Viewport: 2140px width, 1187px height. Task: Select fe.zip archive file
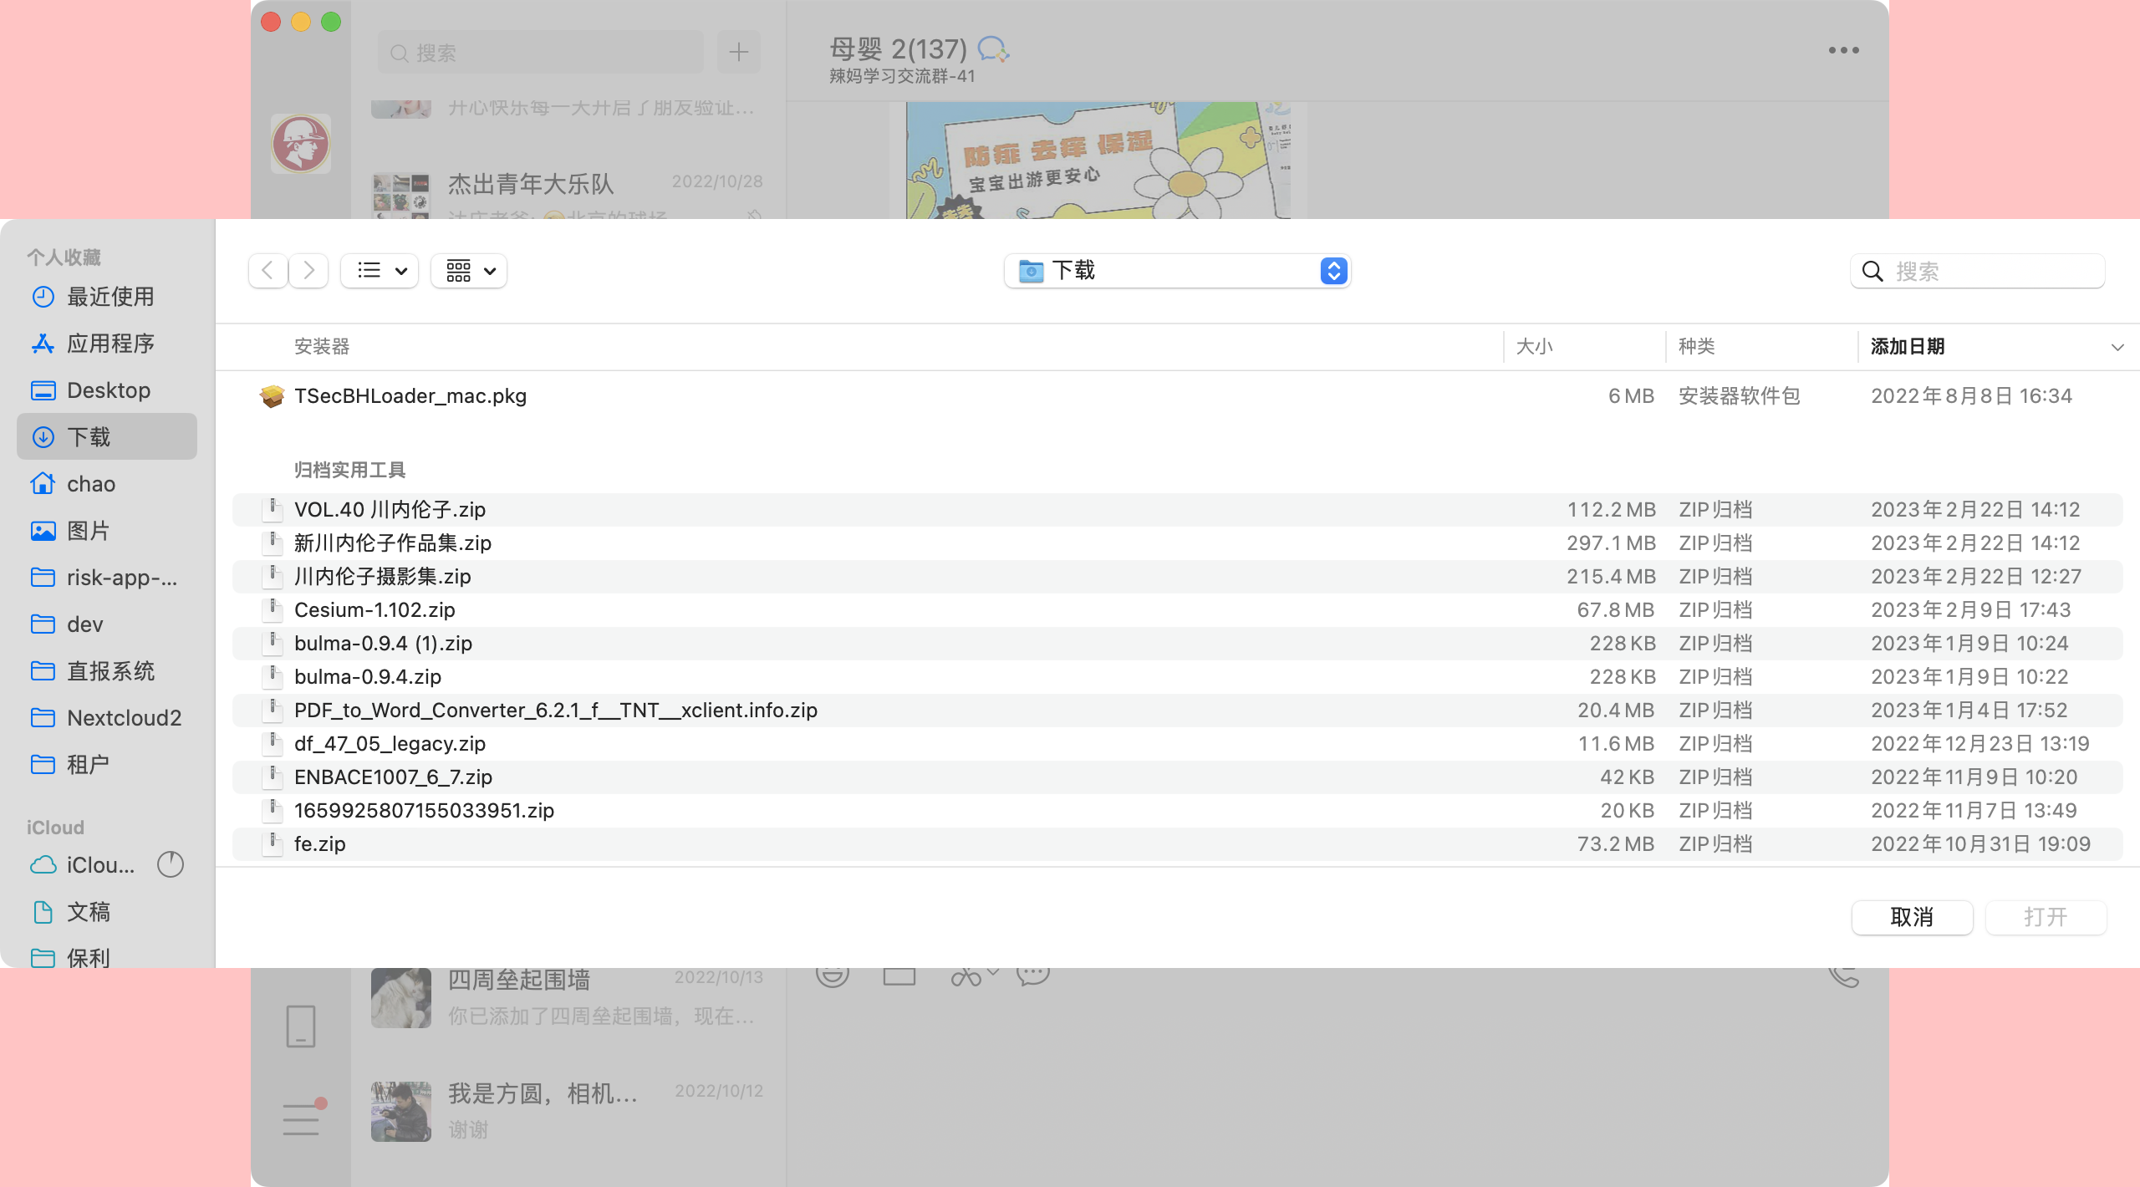[x=319, y=844]
